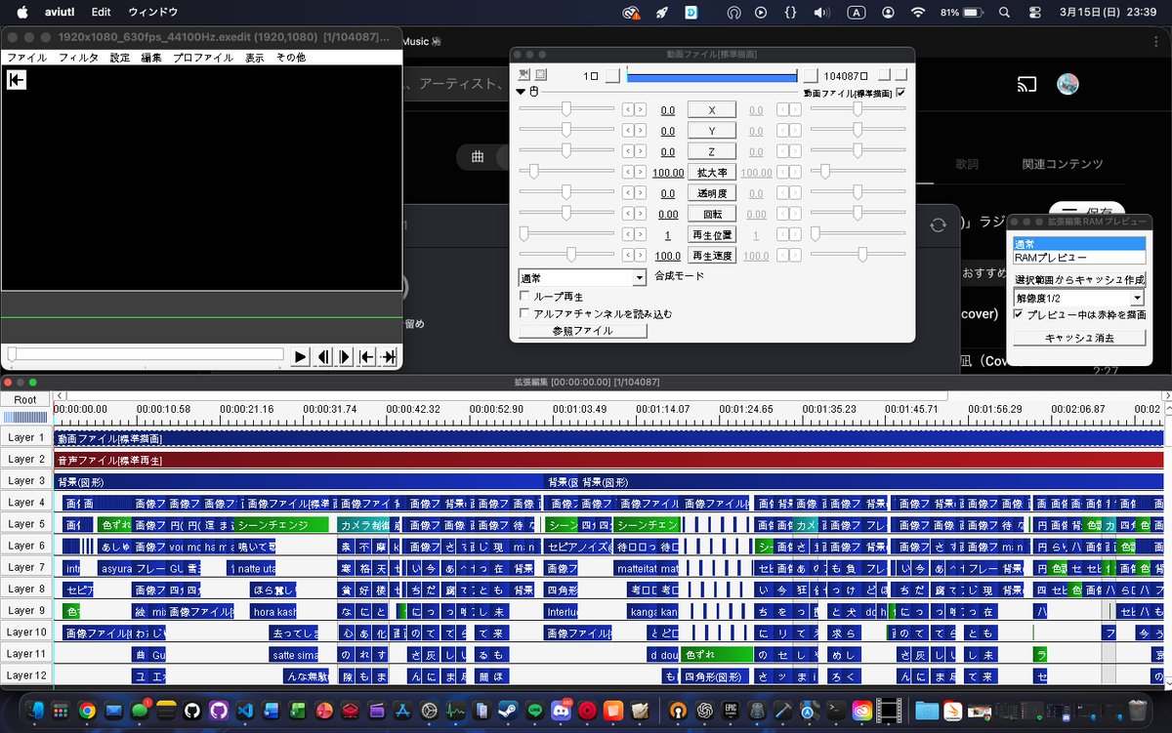
Task: Open the プロファイル menu in AviUtl
Action: coord(203,58)
